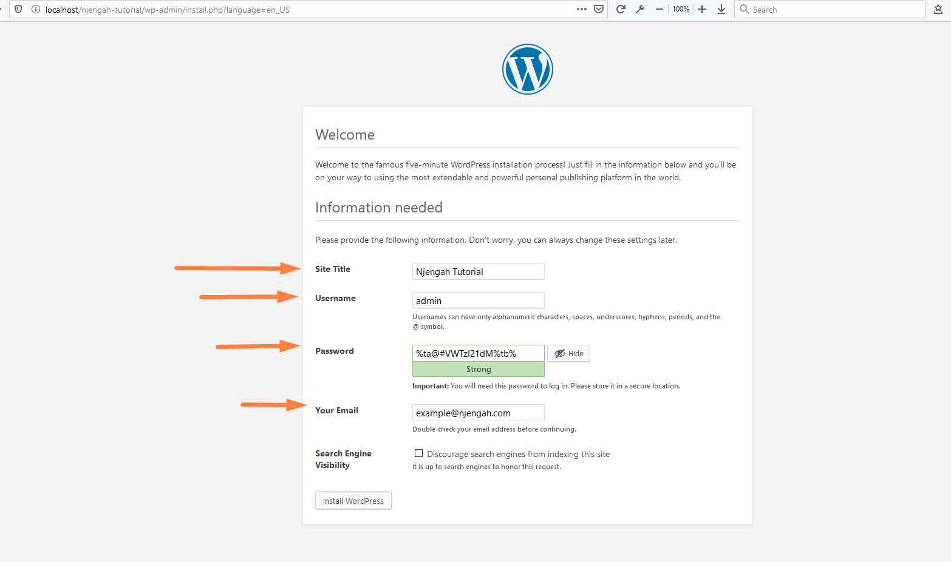Click the Site Title label
The height and width of the screenshot is (562, 951).
tap(333, 269)
